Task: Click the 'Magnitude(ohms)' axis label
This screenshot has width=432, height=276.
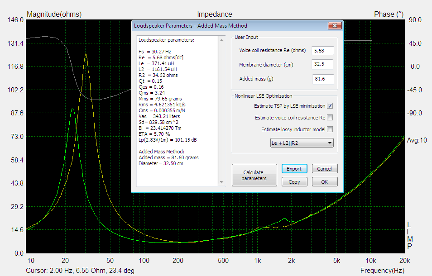Action: coord(54,14)
